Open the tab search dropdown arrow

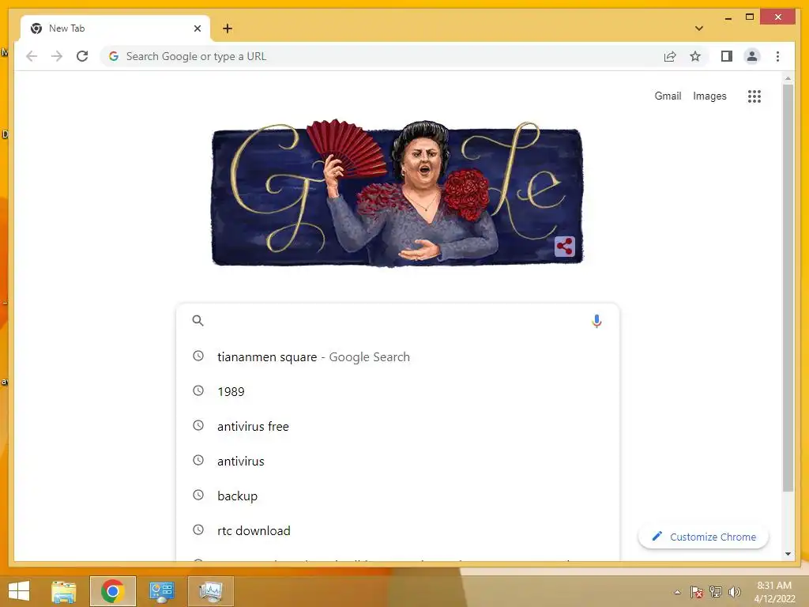coord(699,28)
